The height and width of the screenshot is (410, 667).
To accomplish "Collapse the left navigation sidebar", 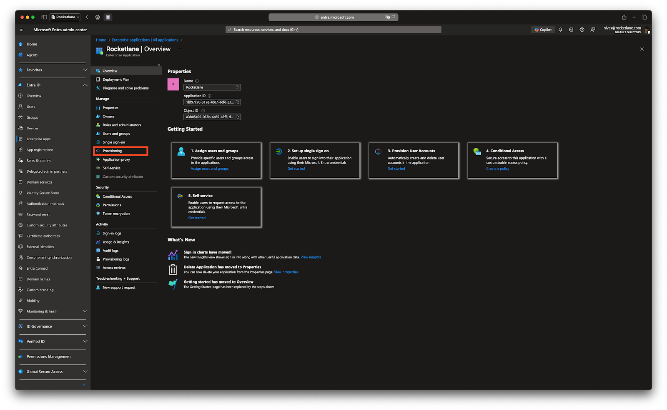I will point(84,385).
